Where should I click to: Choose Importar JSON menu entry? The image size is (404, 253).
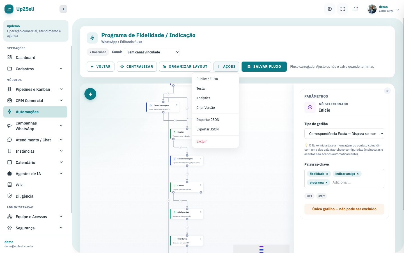[x=215, y=120]
